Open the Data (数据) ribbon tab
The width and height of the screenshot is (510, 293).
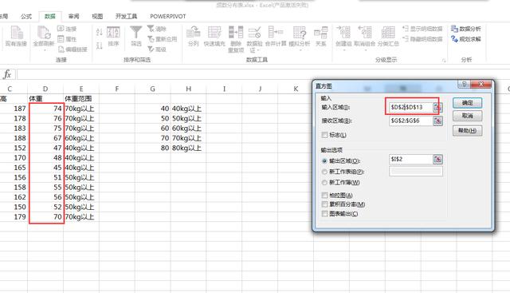(49, 16)
